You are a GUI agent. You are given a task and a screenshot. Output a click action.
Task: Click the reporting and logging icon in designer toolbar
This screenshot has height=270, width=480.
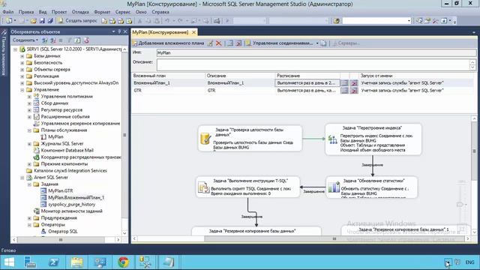tap(323, 43)
